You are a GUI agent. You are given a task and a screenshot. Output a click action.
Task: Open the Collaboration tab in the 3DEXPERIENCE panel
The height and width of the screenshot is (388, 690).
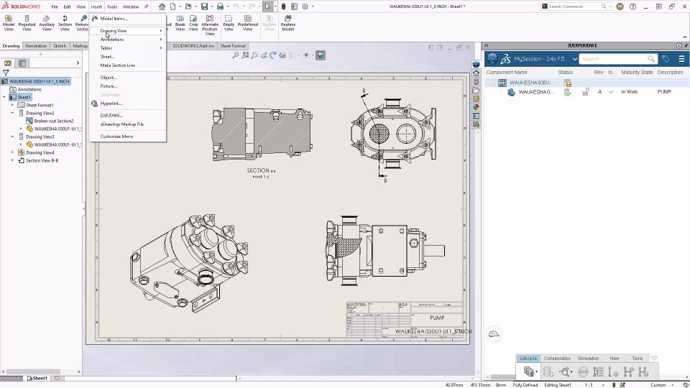pos(556,358)
